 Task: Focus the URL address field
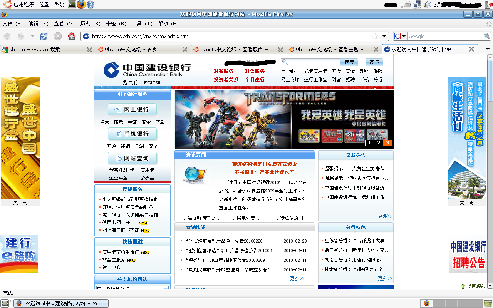(x=230, y=36)
